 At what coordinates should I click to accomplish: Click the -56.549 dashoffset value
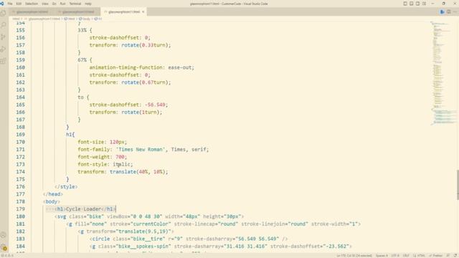(x=155, y=105)
